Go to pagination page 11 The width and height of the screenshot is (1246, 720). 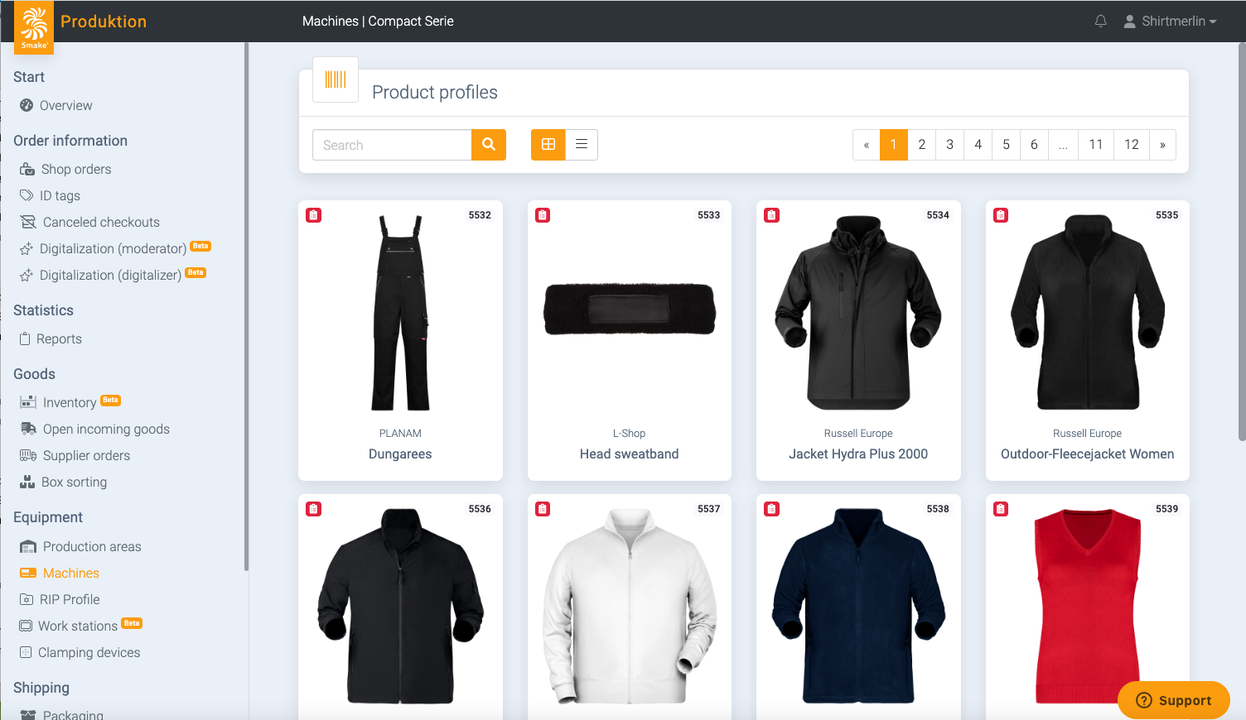tap(1096, 145)
